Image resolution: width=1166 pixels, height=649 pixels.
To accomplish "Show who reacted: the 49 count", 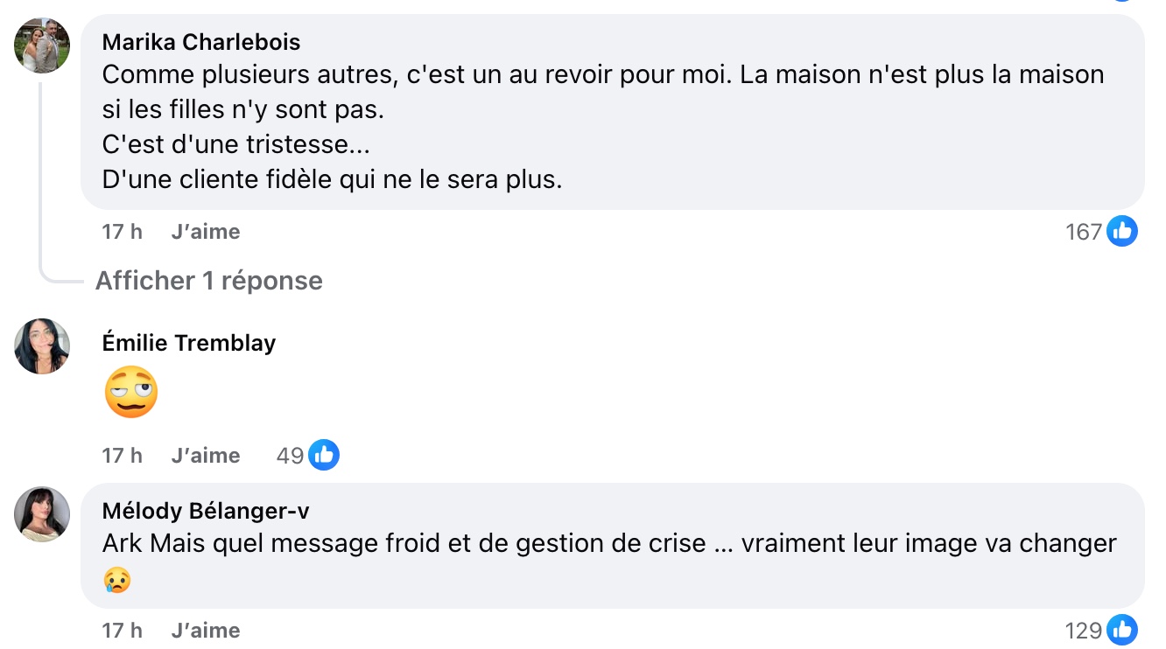I will (290, 456).
